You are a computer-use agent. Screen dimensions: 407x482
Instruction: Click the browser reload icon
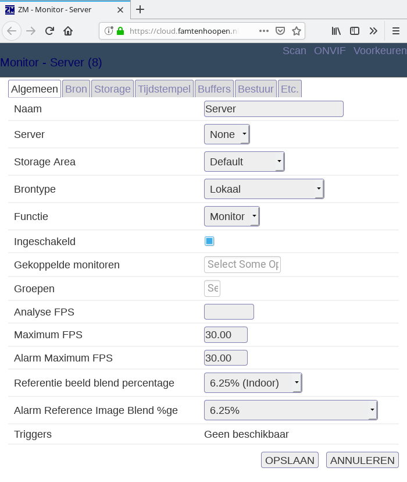click(50, 31)
